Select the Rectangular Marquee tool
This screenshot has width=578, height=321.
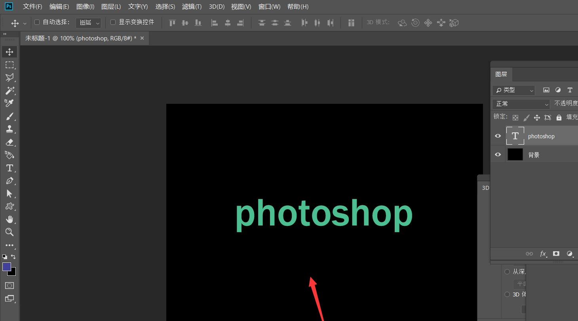click(10, 65)
